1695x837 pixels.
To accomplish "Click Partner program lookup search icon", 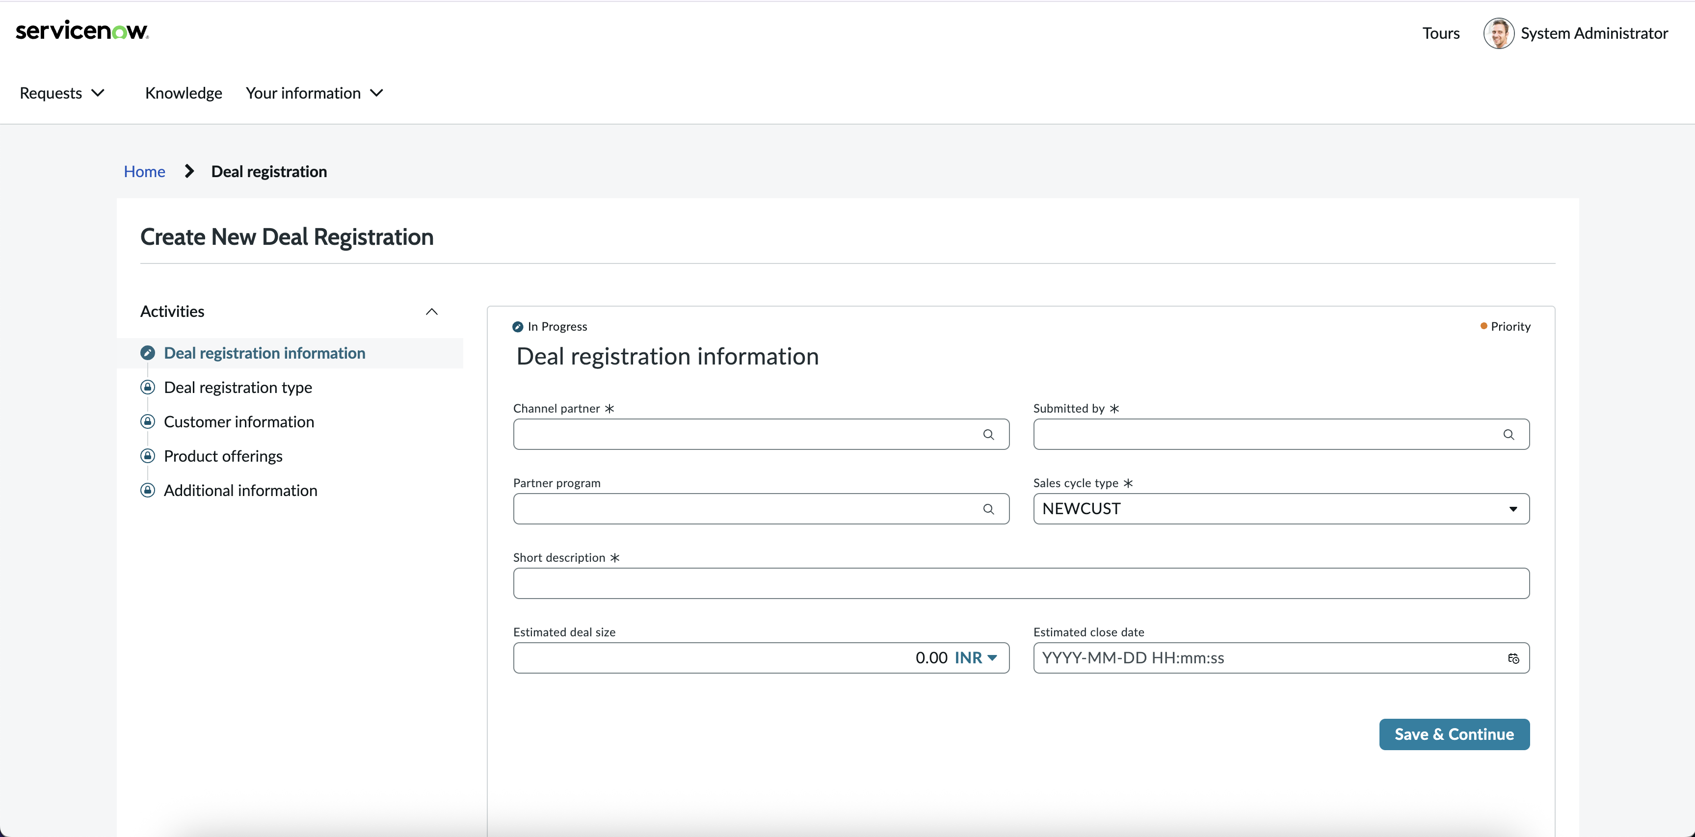I will tap(988, 509).
